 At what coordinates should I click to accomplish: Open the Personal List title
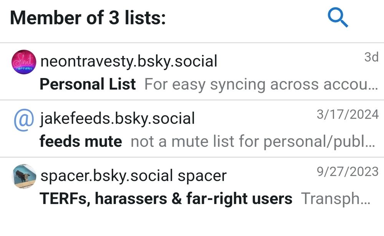88,84
